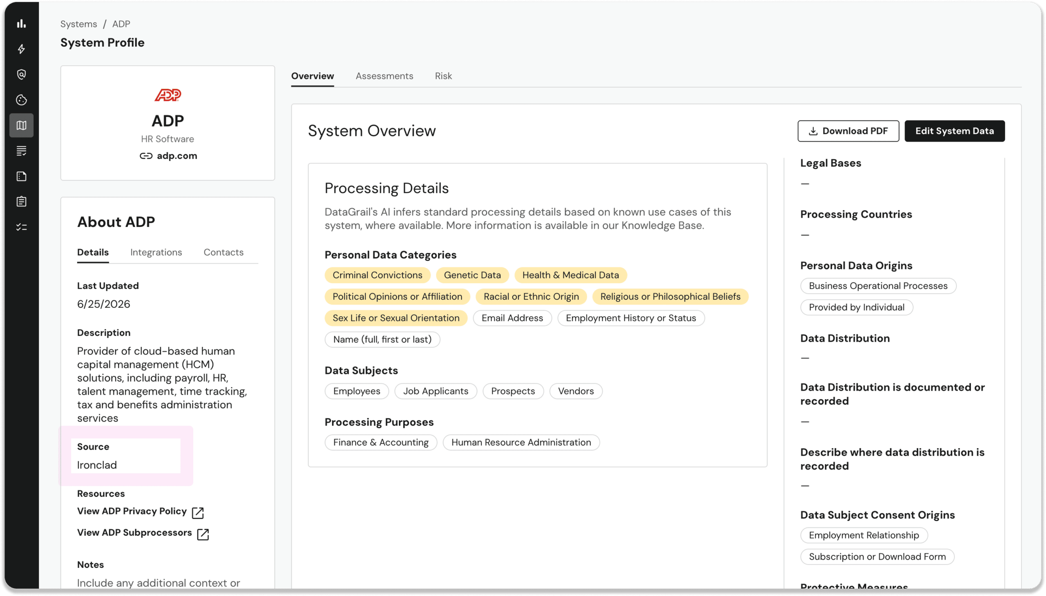Image resolution: width=1046 pixels, height=596 pixels.
Task: Click the ADP breadcrumb item
Action: pos(121,24)
